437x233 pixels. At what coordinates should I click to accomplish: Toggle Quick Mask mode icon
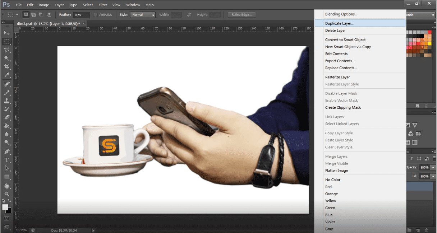pos(6,218)
